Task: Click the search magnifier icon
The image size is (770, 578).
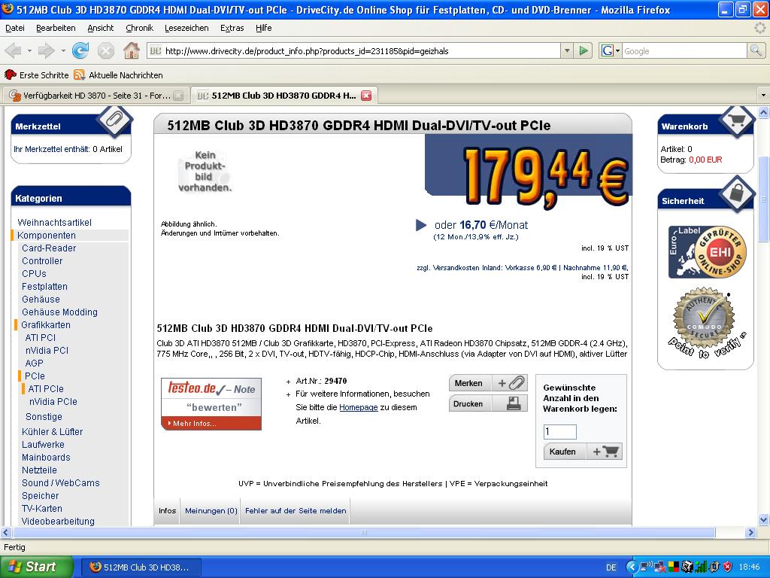Action: [755, 50]
